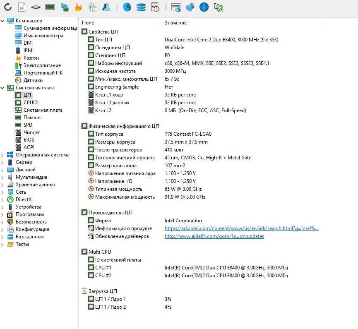Select Безопасность shield item
Viewport: 358px width, 329px height.
[31, 222]
